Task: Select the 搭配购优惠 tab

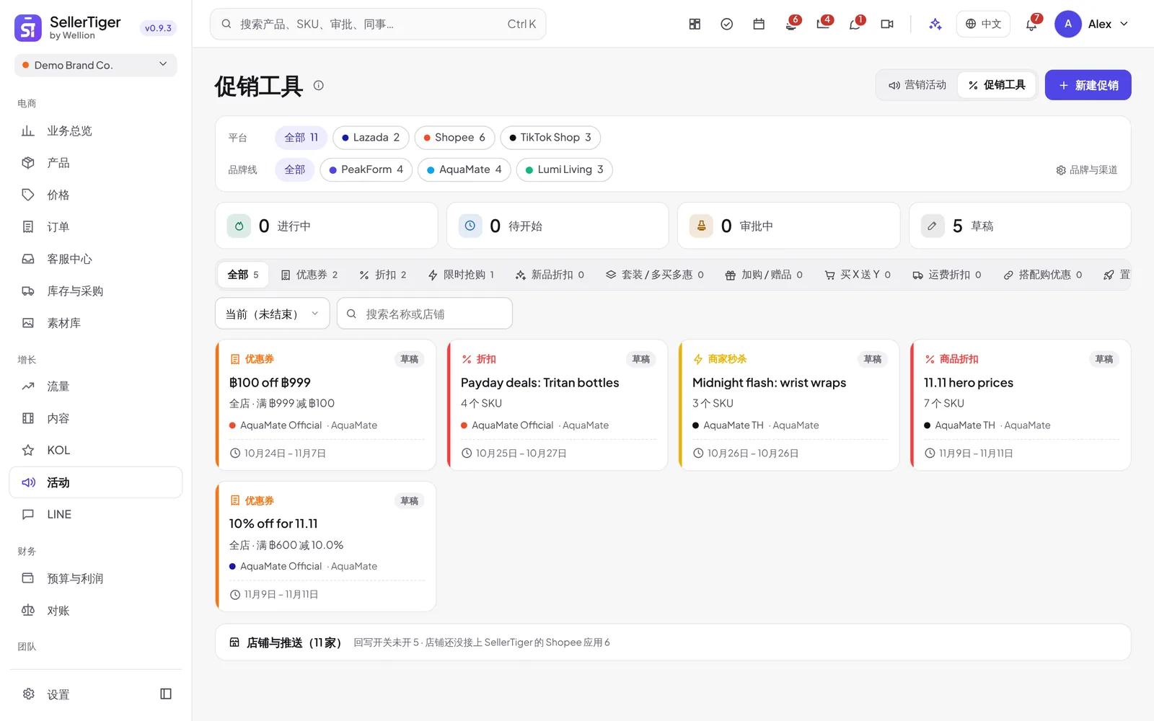Action: (1043, 275)
